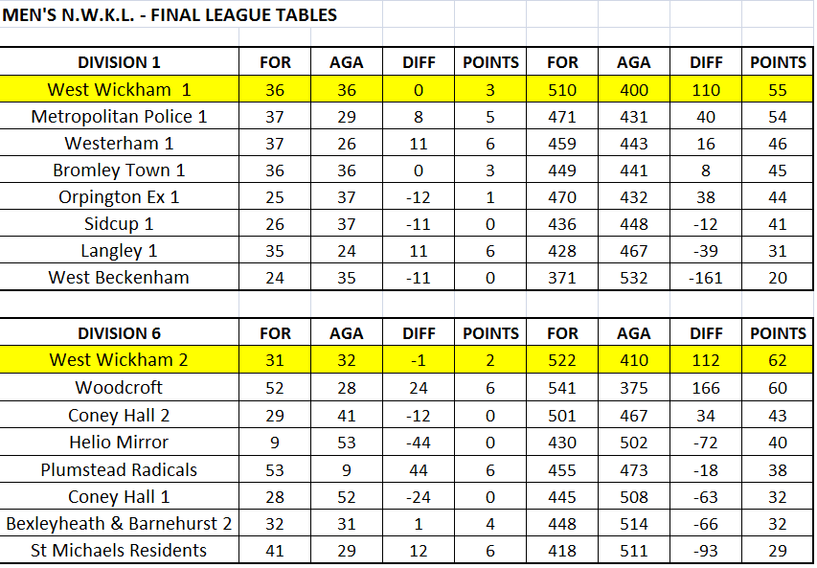Select the West Beckenham name cell
This screenshot has height=568, width=817.
(x=120, y=277)
